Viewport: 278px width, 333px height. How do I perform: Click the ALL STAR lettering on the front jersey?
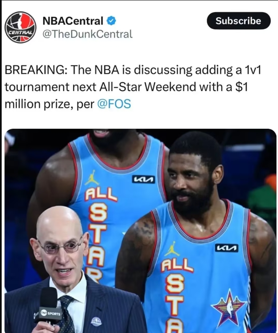(176, 295)
